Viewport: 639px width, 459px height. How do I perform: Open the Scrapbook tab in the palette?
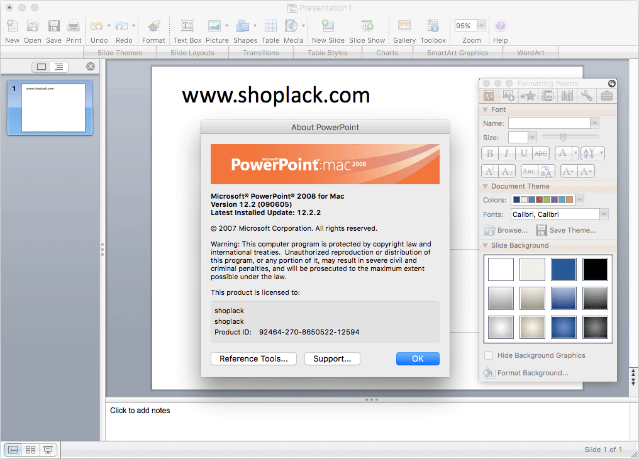(x=547, y=96)
